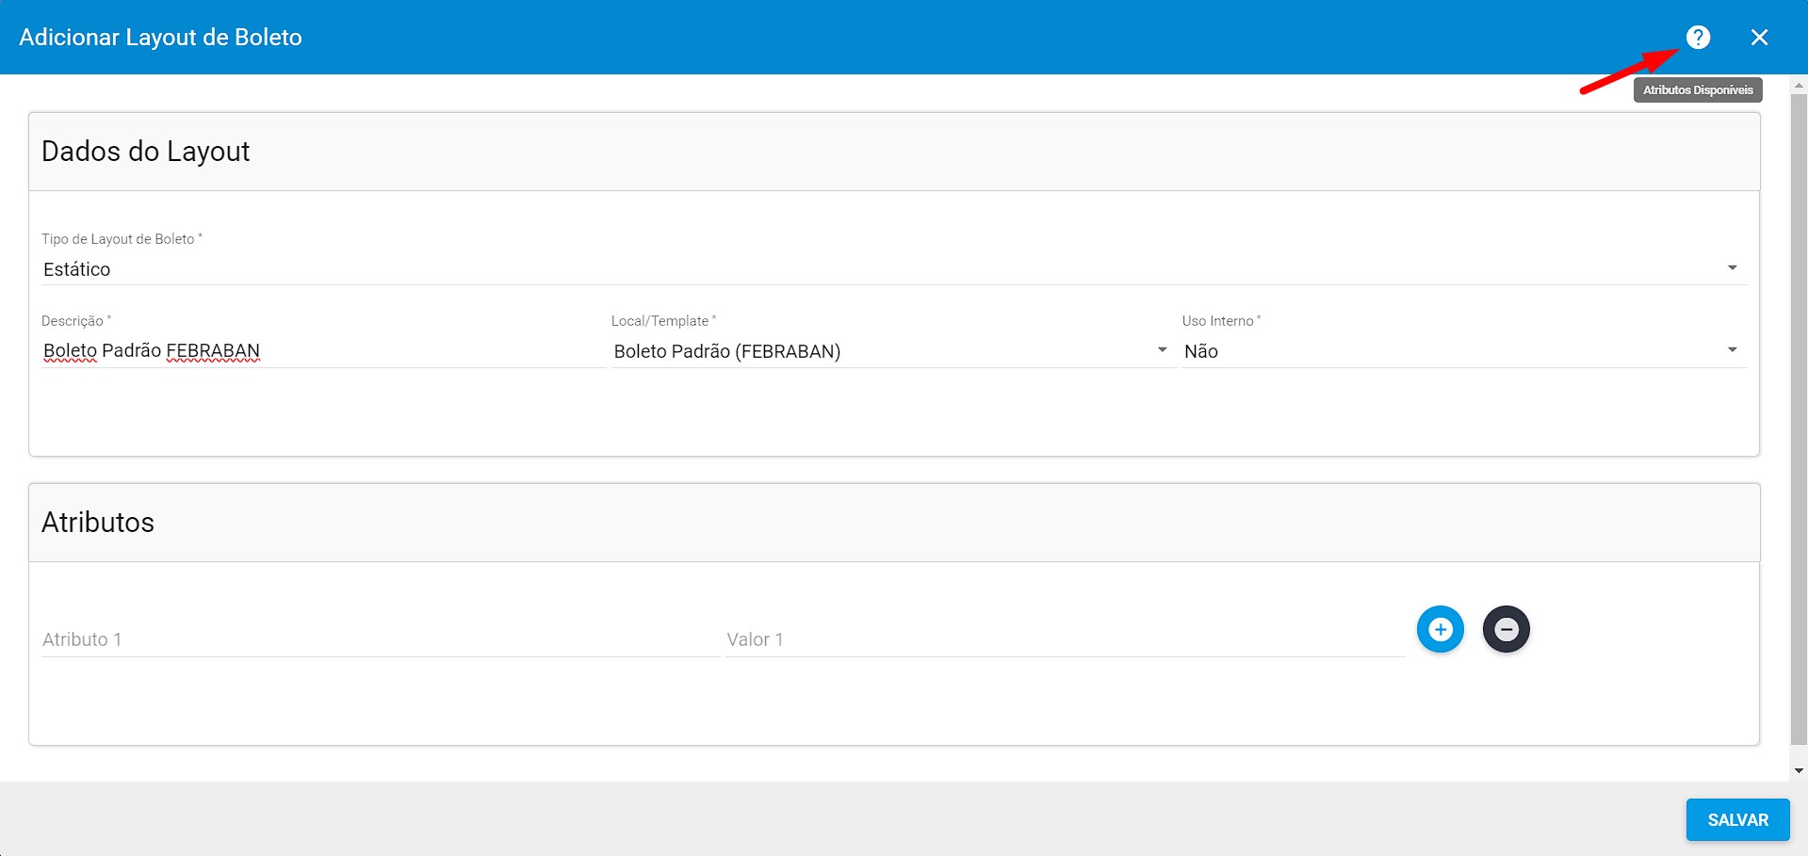Click the vertical scrollbar thumb
The image size is (1808, 856).
pyautogui.click(x=1799, y=419)
